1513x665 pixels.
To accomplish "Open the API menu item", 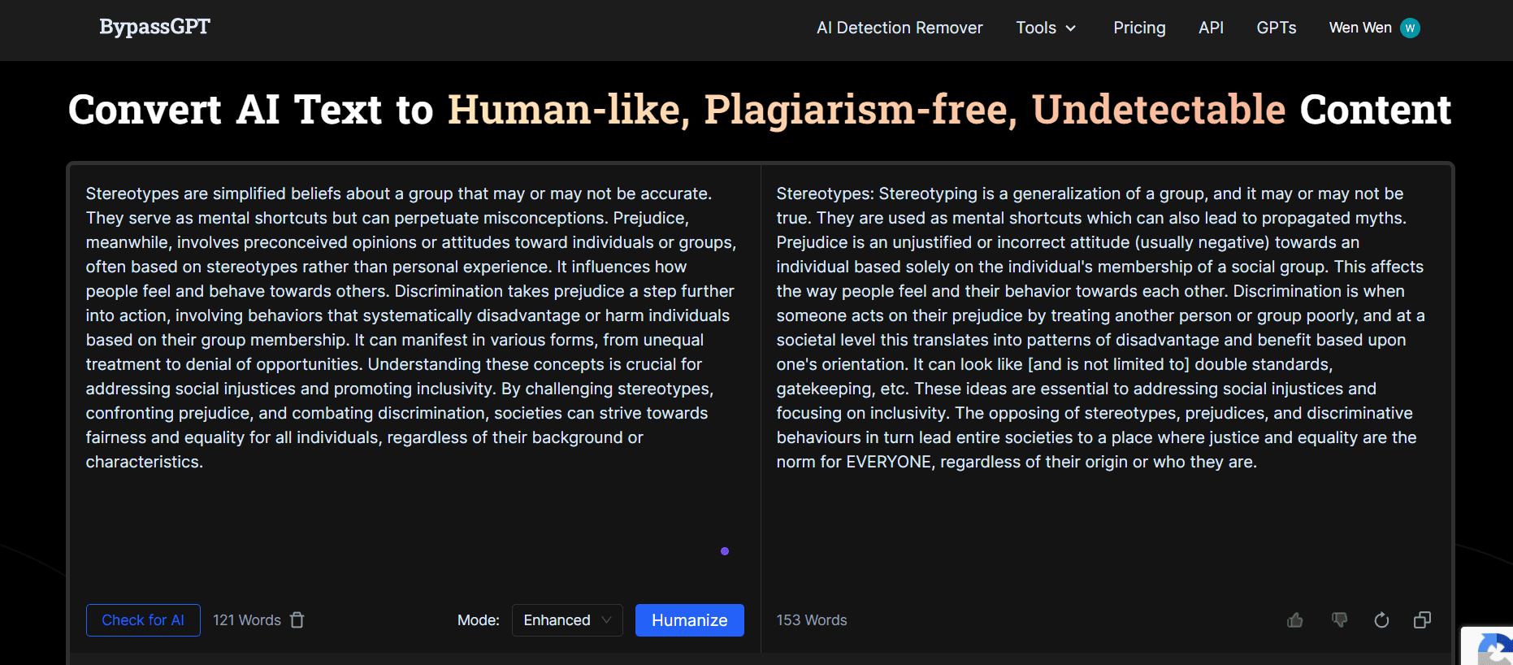I will click(x=1211, y=28).
